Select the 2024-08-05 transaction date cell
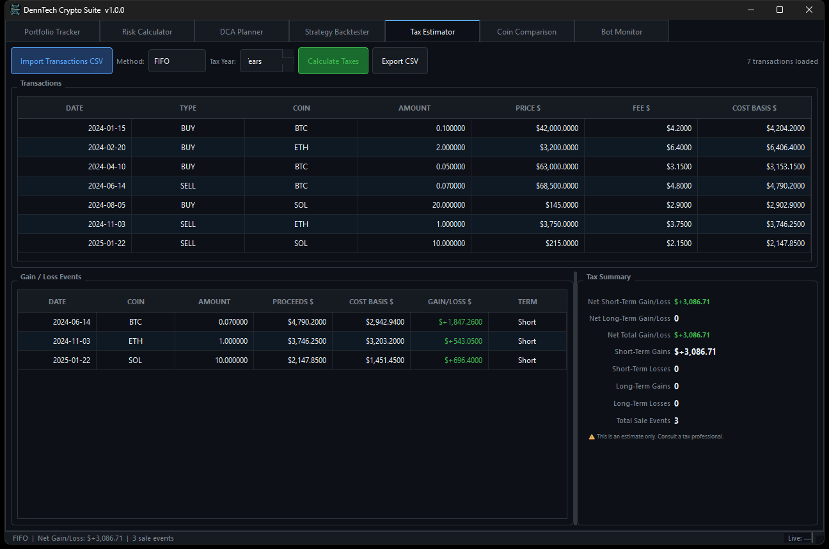 coord(74,205)
